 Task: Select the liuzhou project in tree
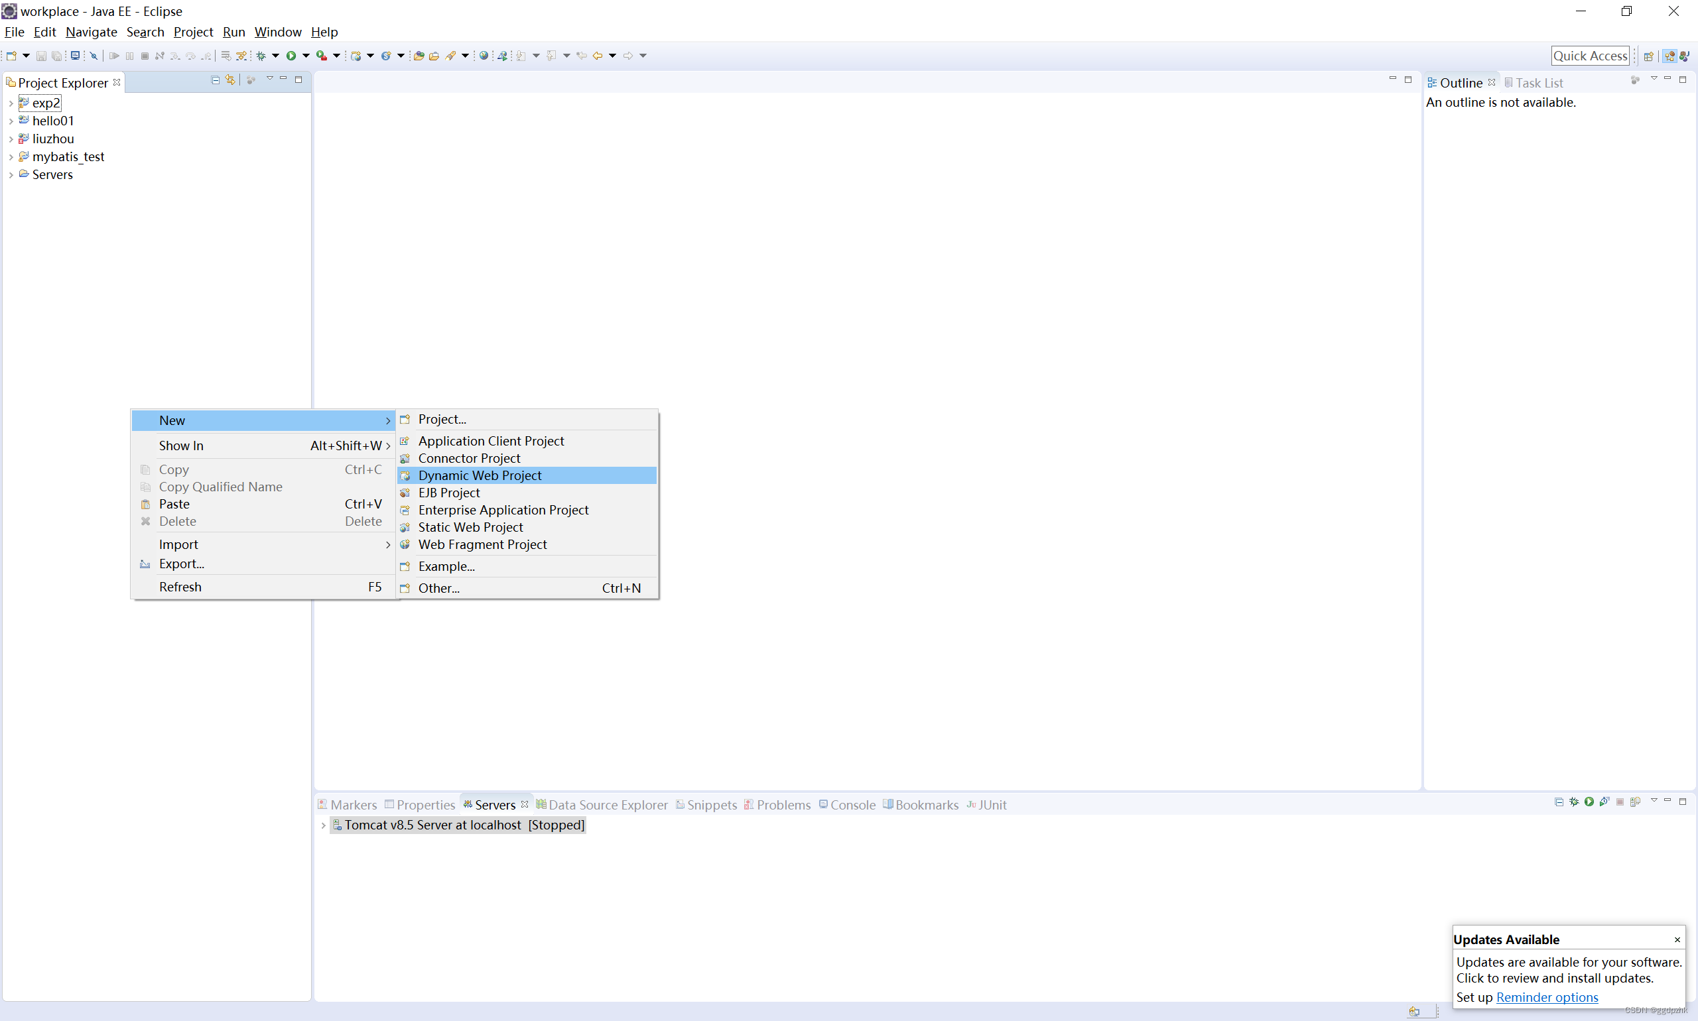tap(53, 139)
